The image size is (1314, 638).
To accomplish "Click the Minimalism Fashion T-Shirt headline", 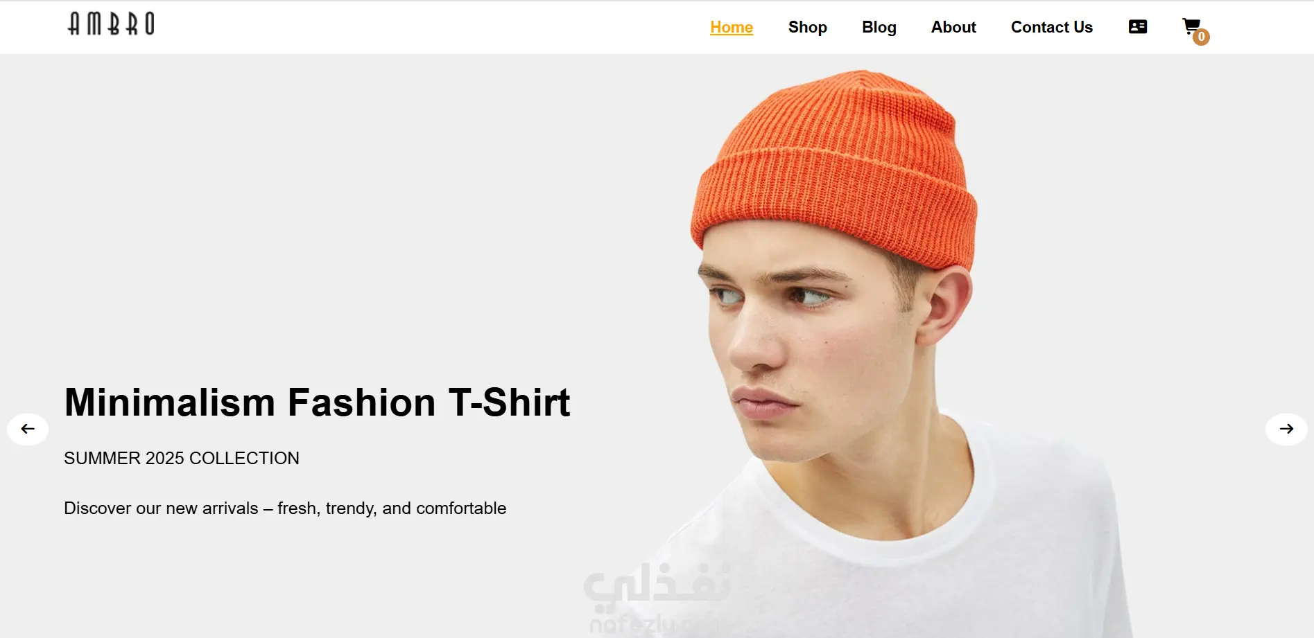I will coord(317,402).
